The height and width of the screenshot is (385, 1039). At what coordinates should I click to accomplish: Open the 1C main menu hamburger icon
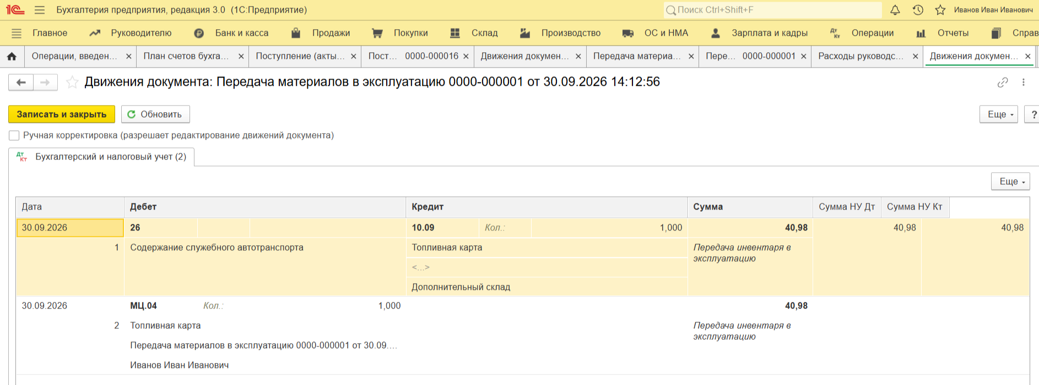coord(39,10)
